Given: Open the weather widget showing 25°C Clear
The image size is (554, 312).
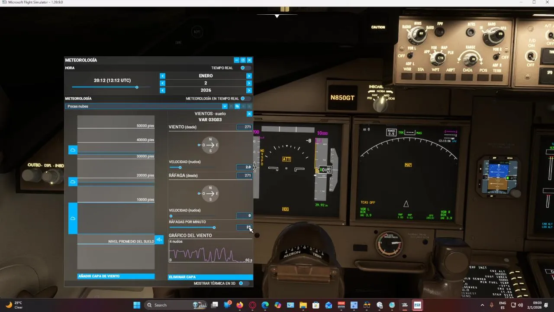Looking at the screenshot, I should coord(14,305).
